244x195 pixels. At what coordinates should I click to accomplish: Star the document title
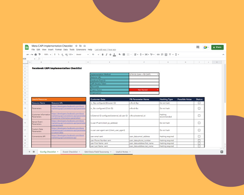(76, 46)
